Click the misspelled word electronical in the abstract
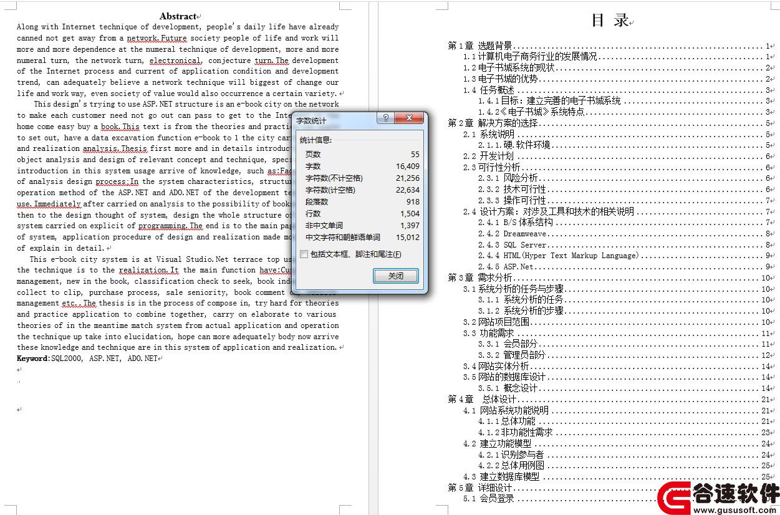Screen dimensions: 780x515 click(175, 60)
